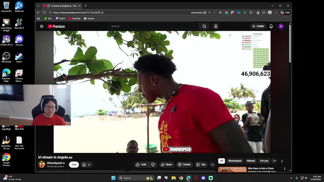The width and height of the screenshot is (324, 182).
Task: Show more filter chips with arrow
Action: pos(282,161)
